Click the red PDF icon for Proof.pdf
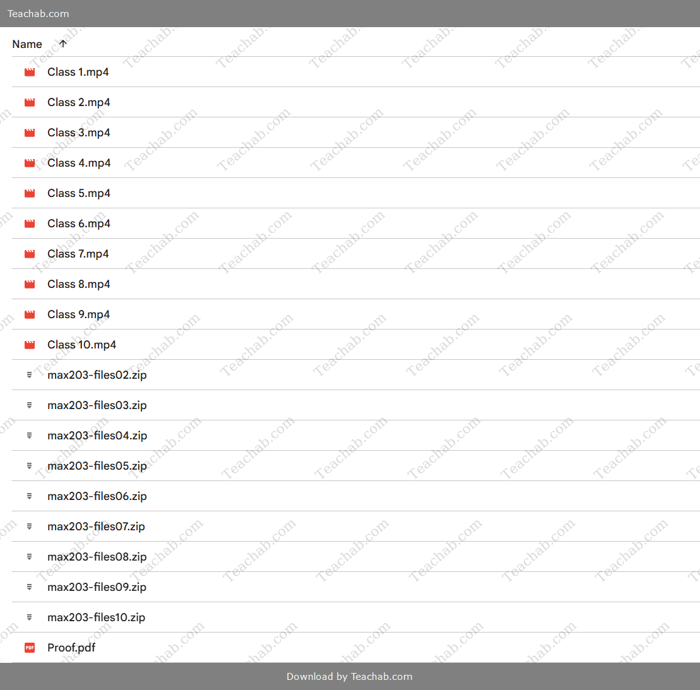 pos(30,648)
